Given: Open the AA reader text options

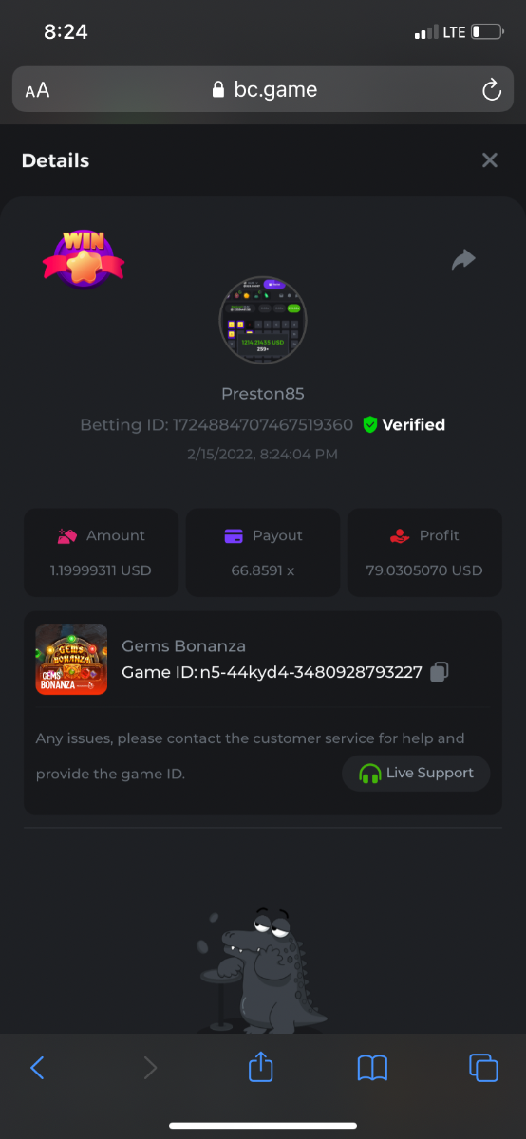Looking at the screenshot, I should tap(37, 91).
